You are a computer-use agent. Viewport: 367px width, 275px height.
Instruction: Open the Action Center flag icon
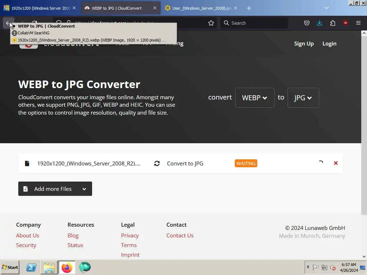pos(315,267)
